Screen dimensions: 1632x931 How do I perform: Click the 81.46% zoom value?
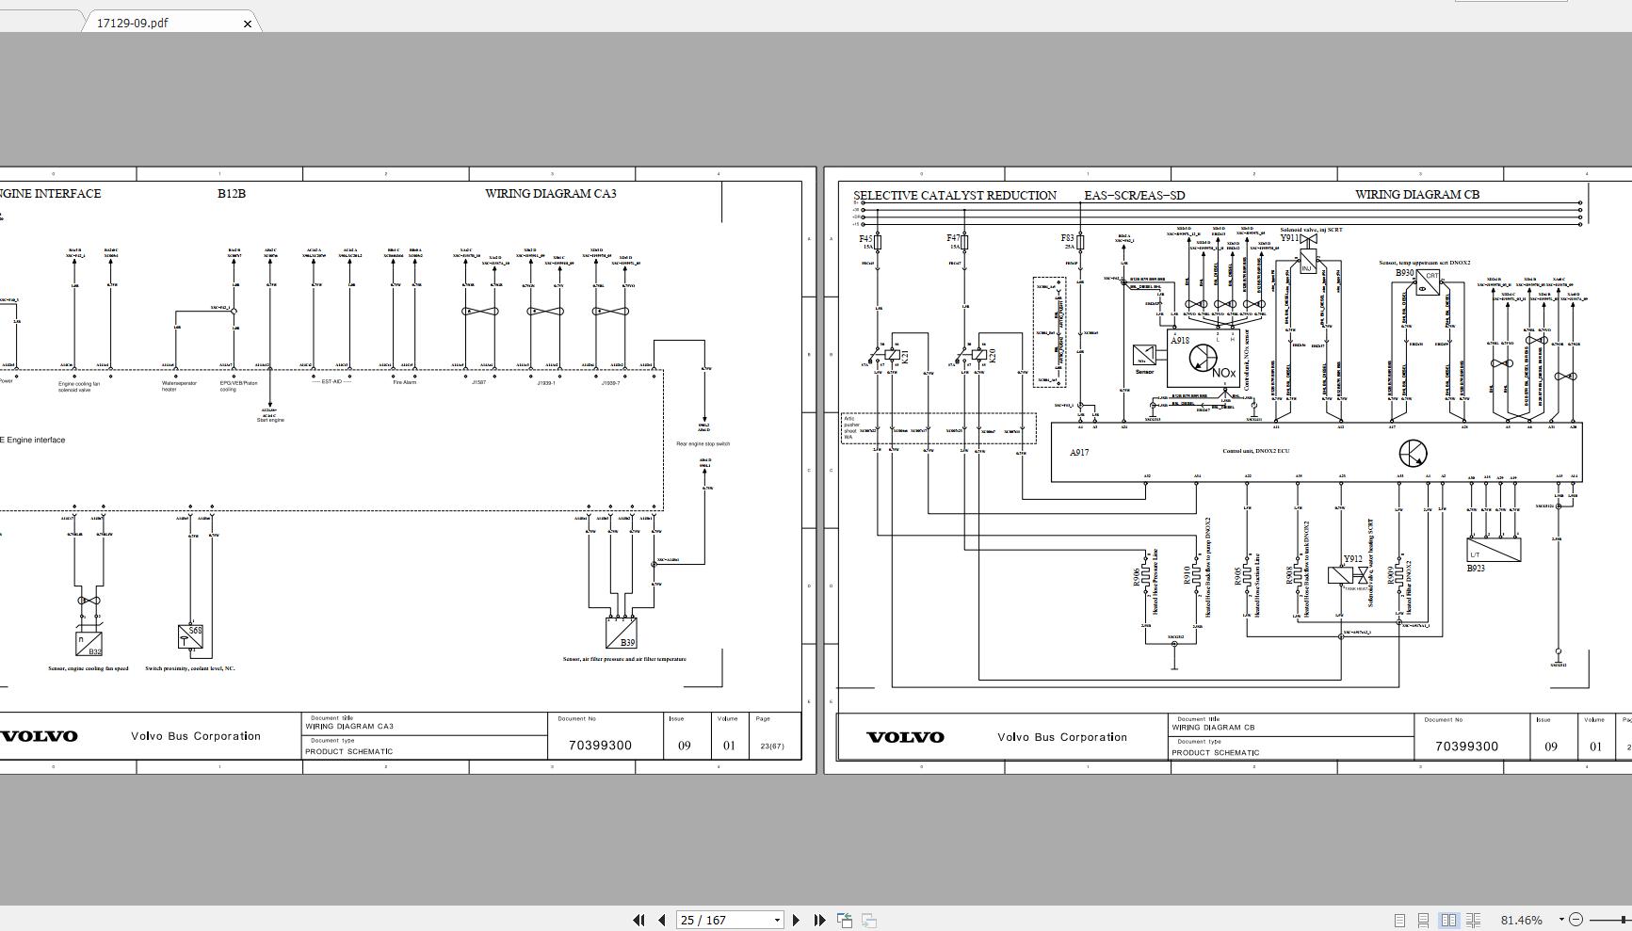(x=1521, y=920)
